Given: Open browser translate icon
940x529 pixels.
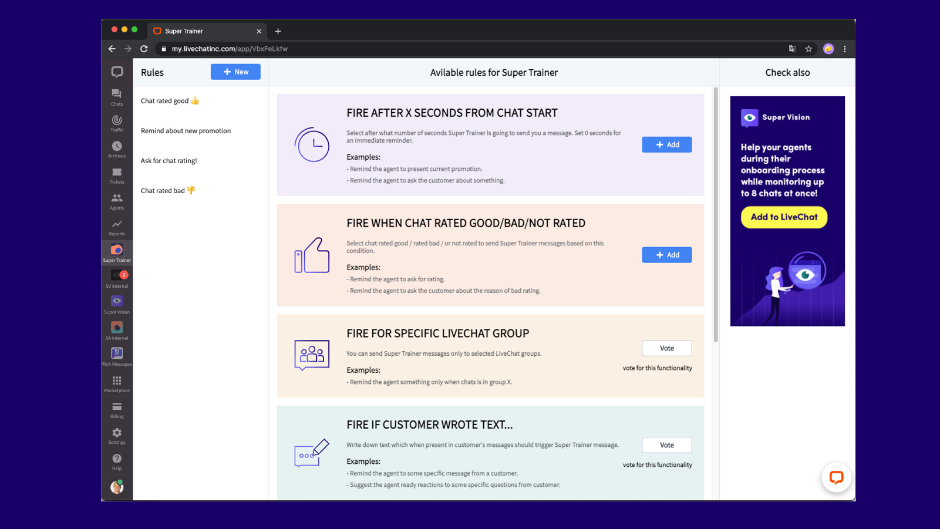Looking at the screenshot, I should 792,49.
